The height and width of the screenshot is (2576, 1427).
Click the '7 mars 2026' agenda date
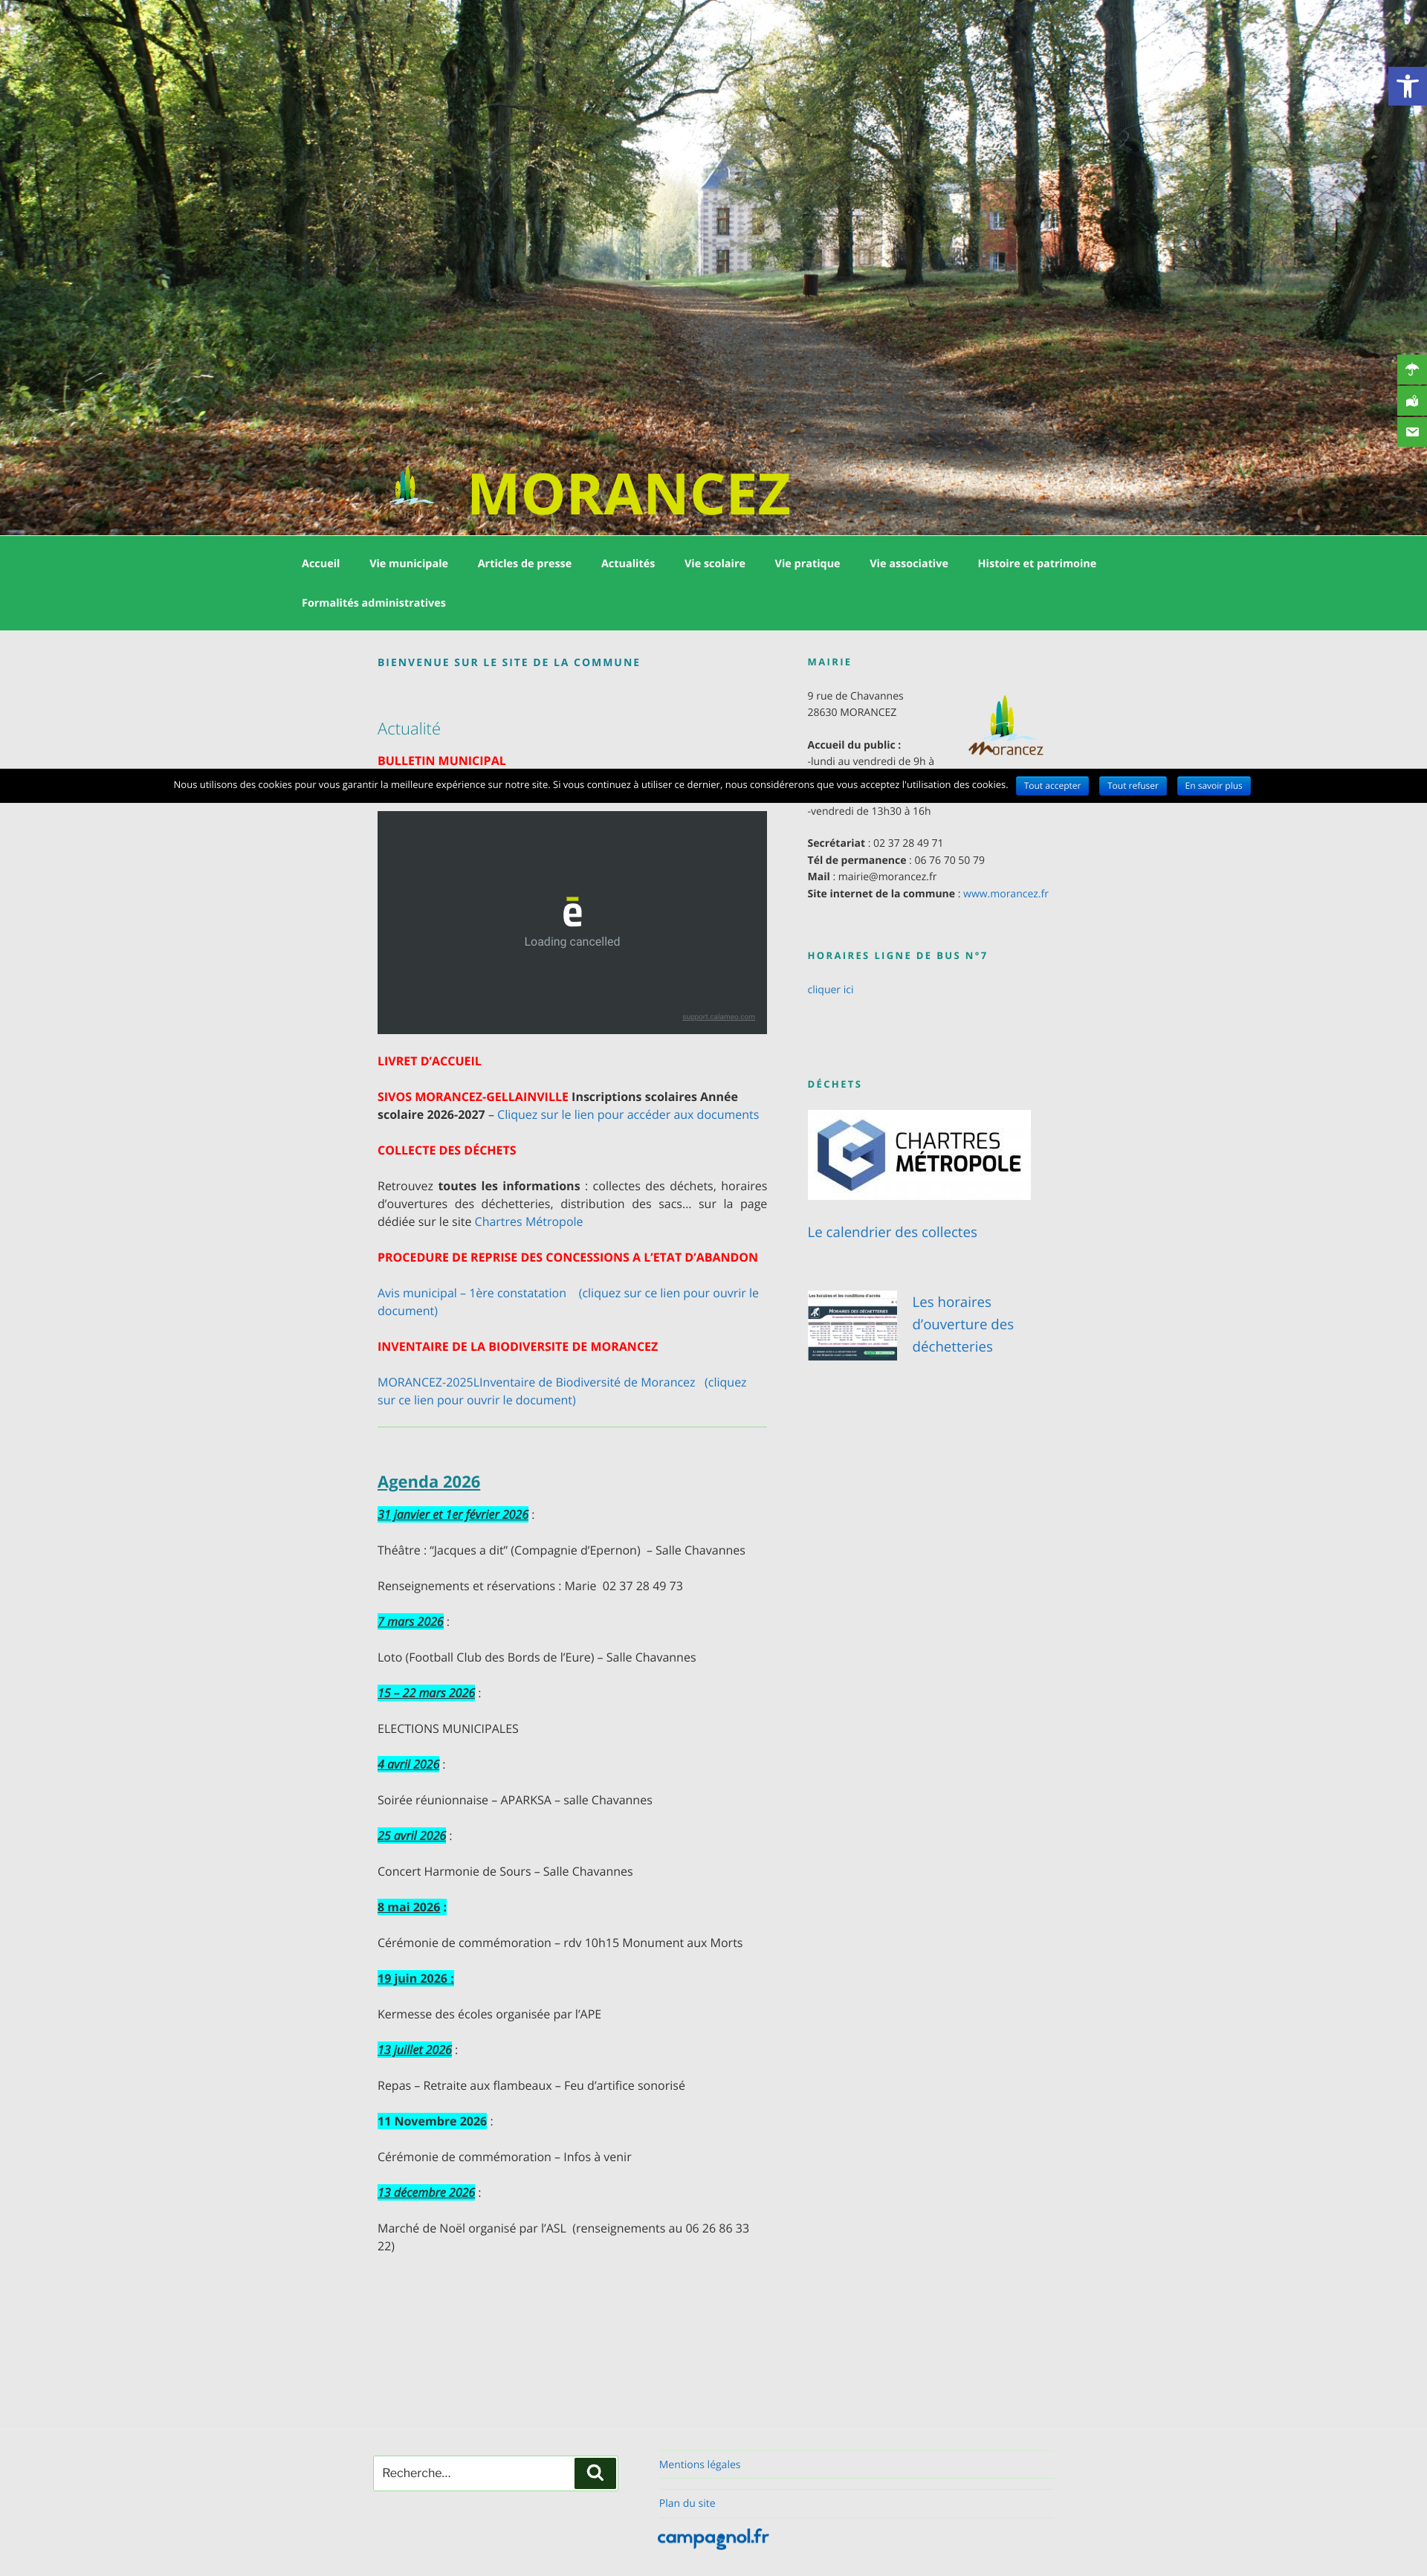tap(411, 1621)
